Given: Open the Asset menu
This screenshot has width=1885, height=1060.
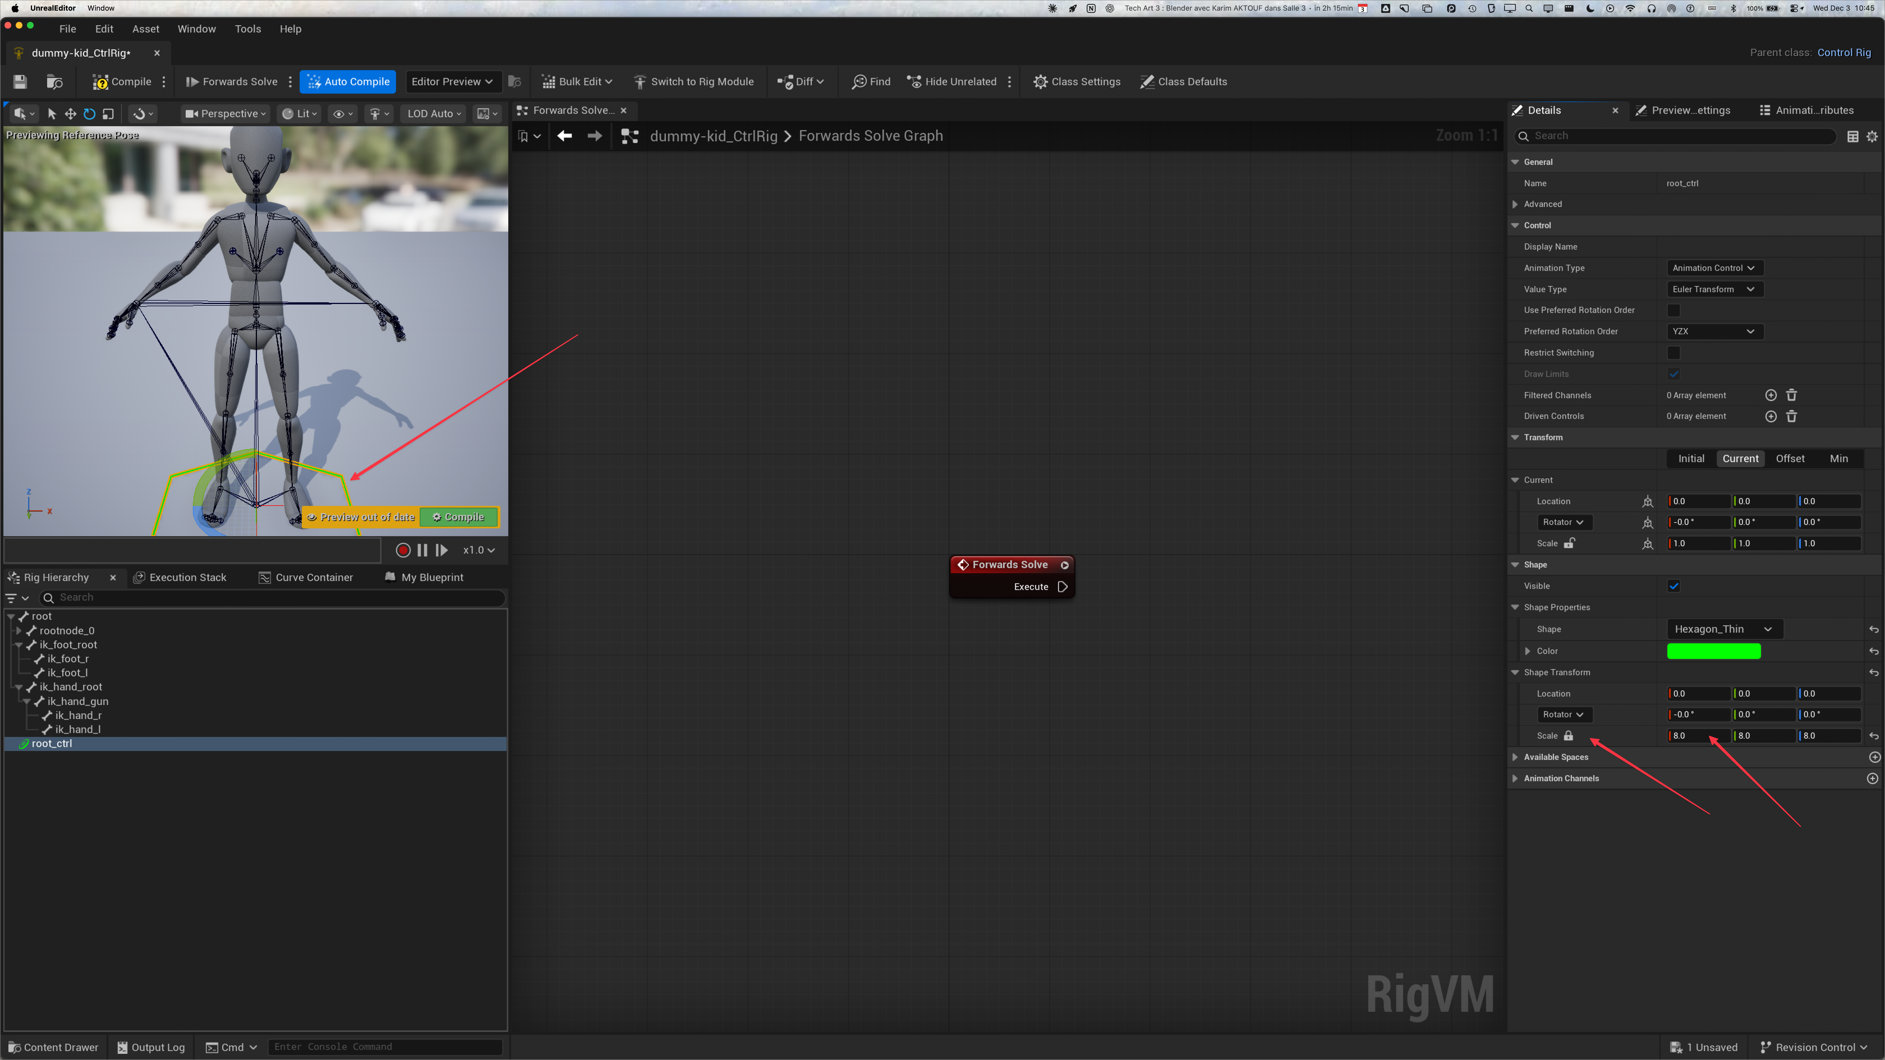Looking at the screenshot, I should pos(146,29).
